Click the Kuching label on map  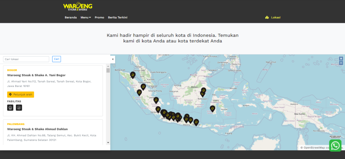pyautogui.click(x=178, y=85)
